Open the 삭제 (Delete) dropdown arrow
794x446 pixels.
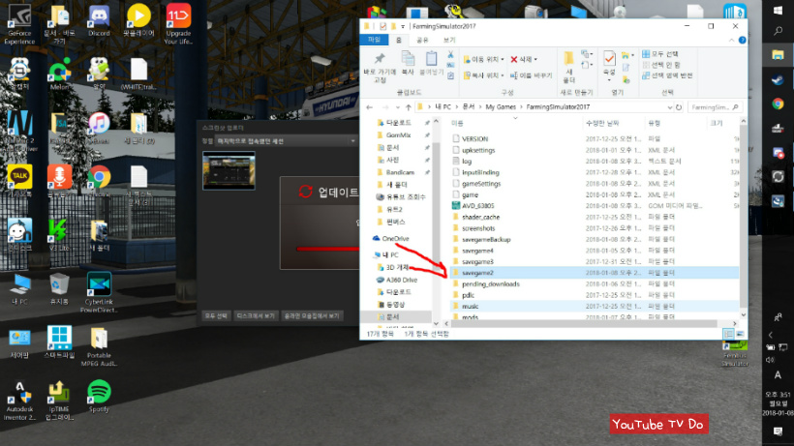click(535, 60)
